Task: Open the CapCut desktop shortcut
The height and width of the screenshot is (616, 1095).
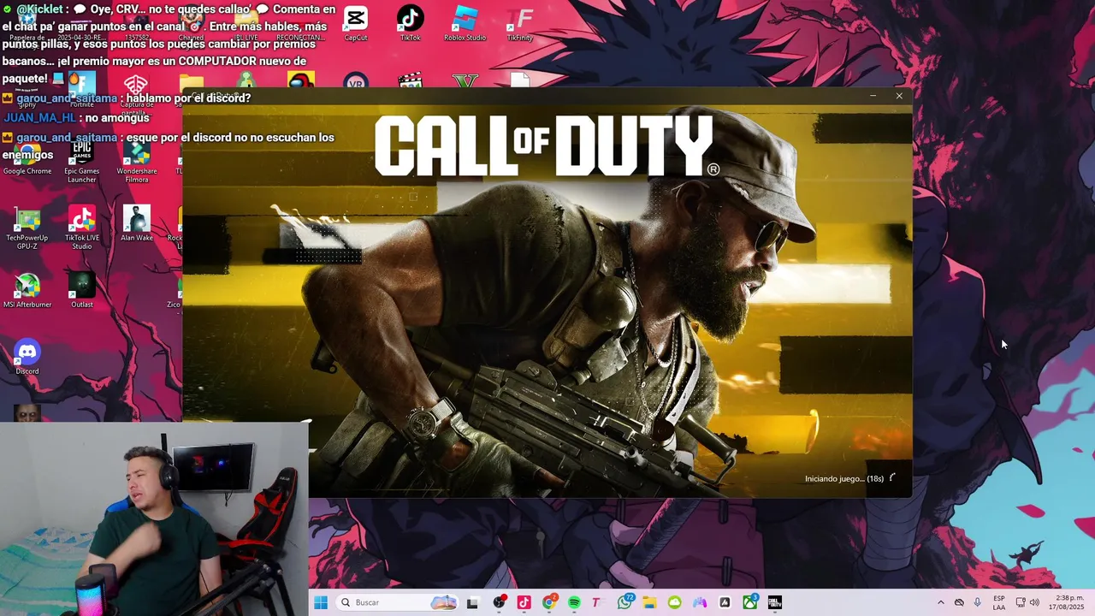Action: click(x=356, y=23)
